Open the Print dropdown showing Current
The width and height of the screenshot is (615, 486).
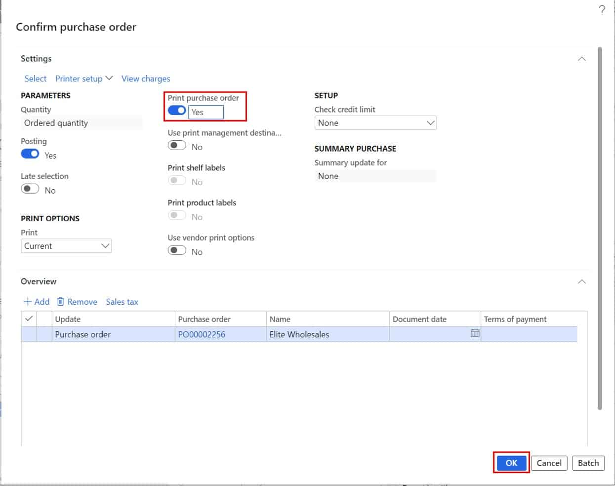pyautogui.click(x=66, y=246)
